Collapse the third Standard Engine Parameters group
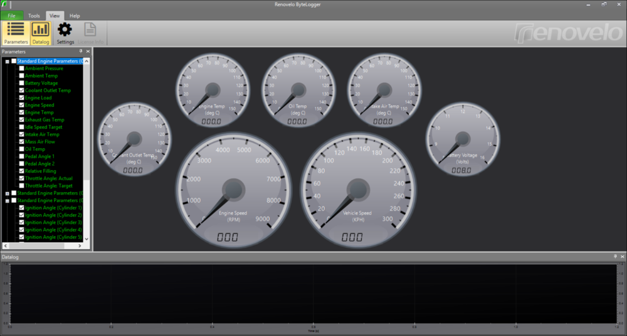Screen dimensions: 627x336 [x=7, y=201]
